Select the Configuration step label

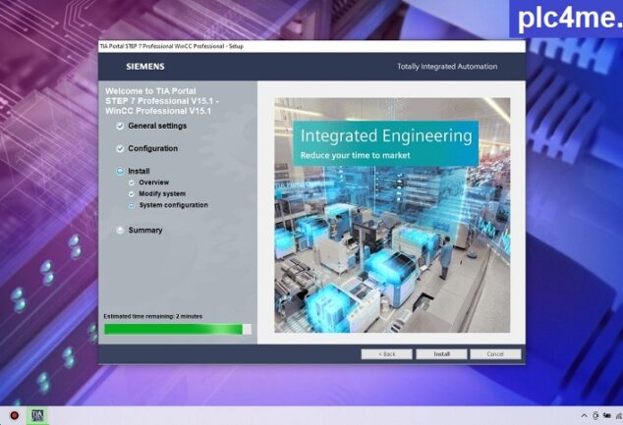pos(152,149)
